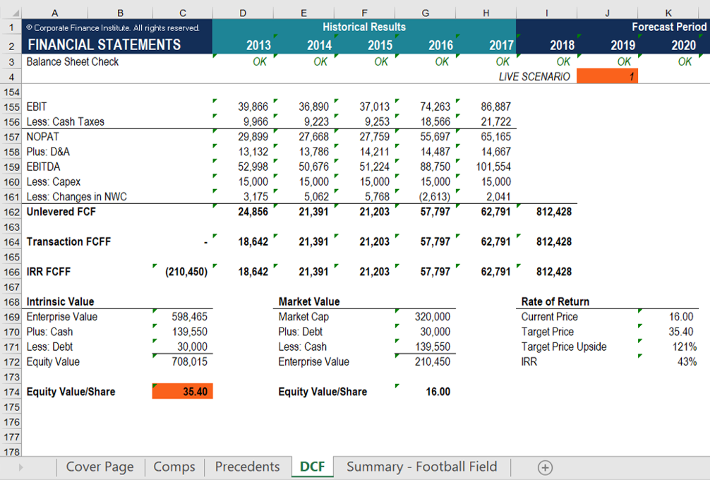Image resolution: width=710 pixels, height=480 pixels.
Task: Select the Market Cap cell showing 320,000
Action: [425, 316]
